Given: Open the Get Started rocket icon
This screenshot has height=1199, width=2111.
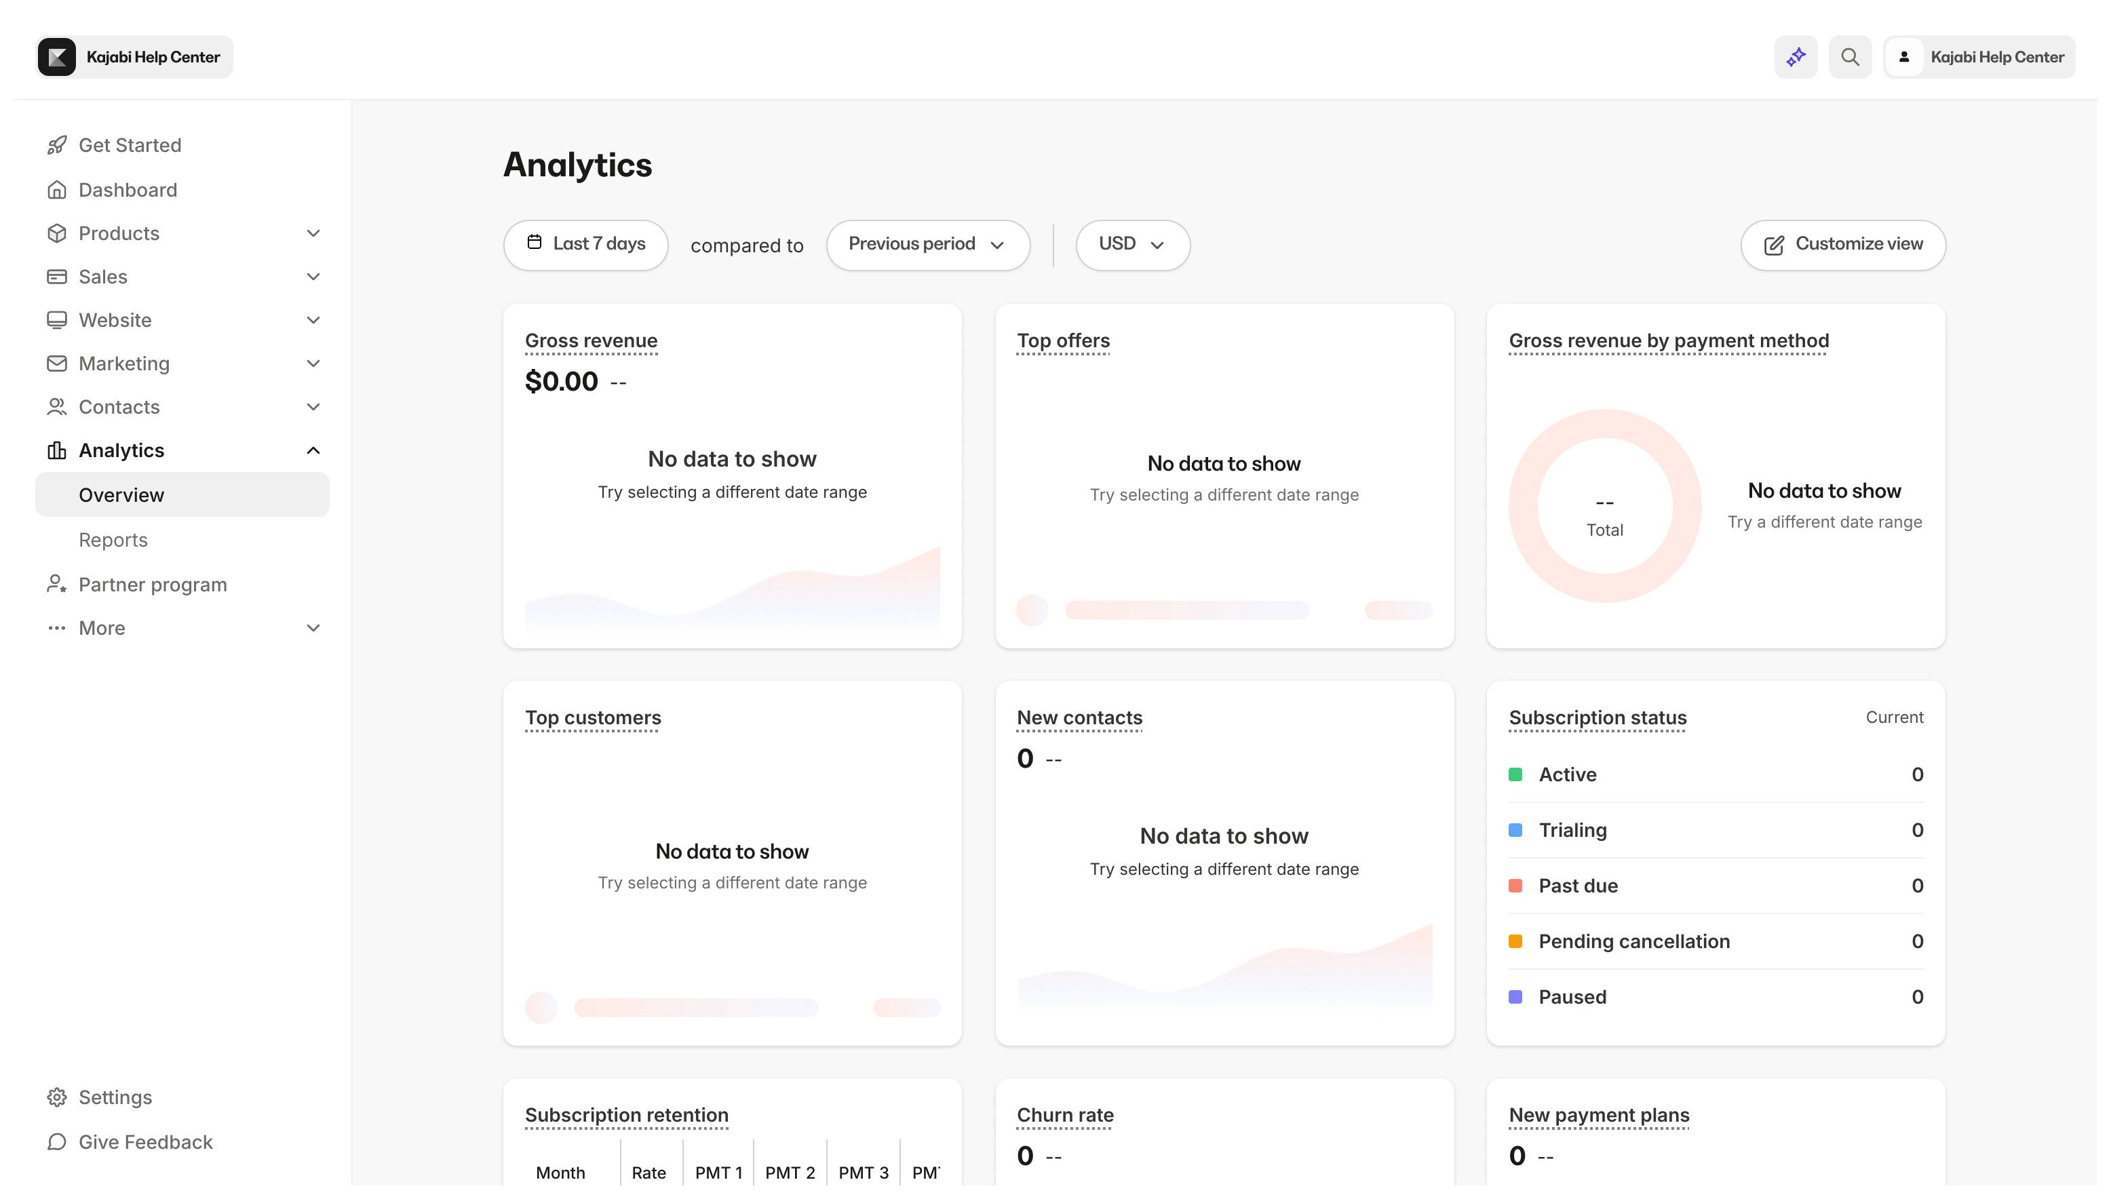Looking at the screenshot, I should 56,145.
